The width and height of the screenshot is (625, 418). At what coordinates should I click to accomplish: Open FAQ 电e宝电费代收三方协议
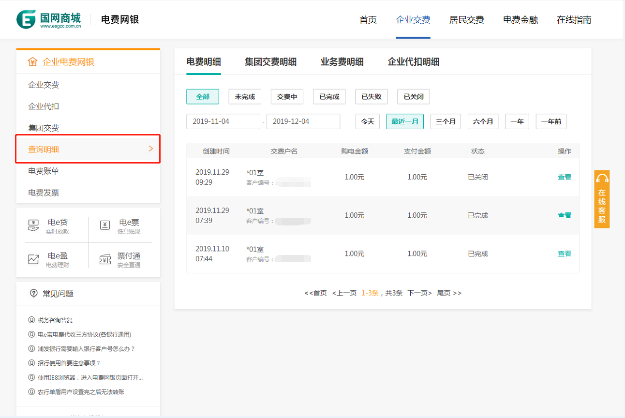[85, 334]
